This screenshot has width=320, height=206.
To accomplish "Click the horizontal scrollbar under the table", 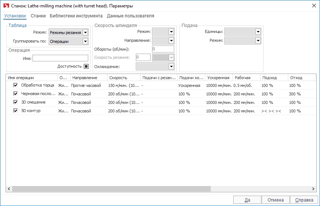I will click(111, 189).
